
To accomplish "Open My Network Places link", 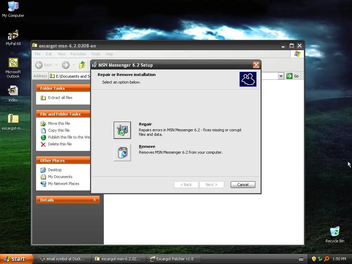I will [x=64, y=184].
